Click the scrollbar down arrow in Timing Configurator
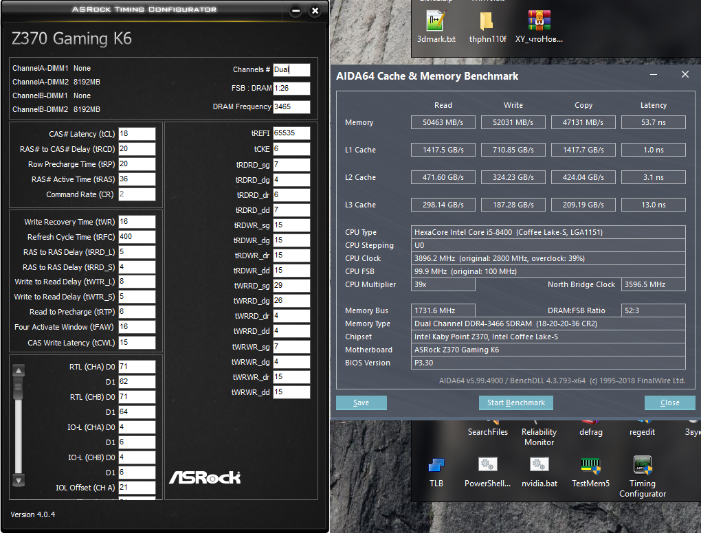 point(19,481)
